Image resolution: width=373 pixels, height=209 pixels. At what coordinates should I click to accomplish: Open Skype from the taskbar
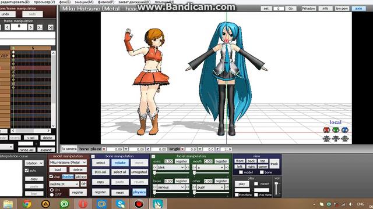121,204
